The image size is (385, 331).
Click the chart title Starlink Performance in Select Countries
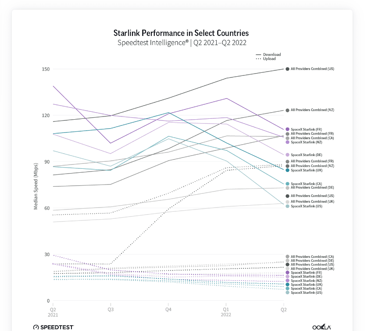181,33
